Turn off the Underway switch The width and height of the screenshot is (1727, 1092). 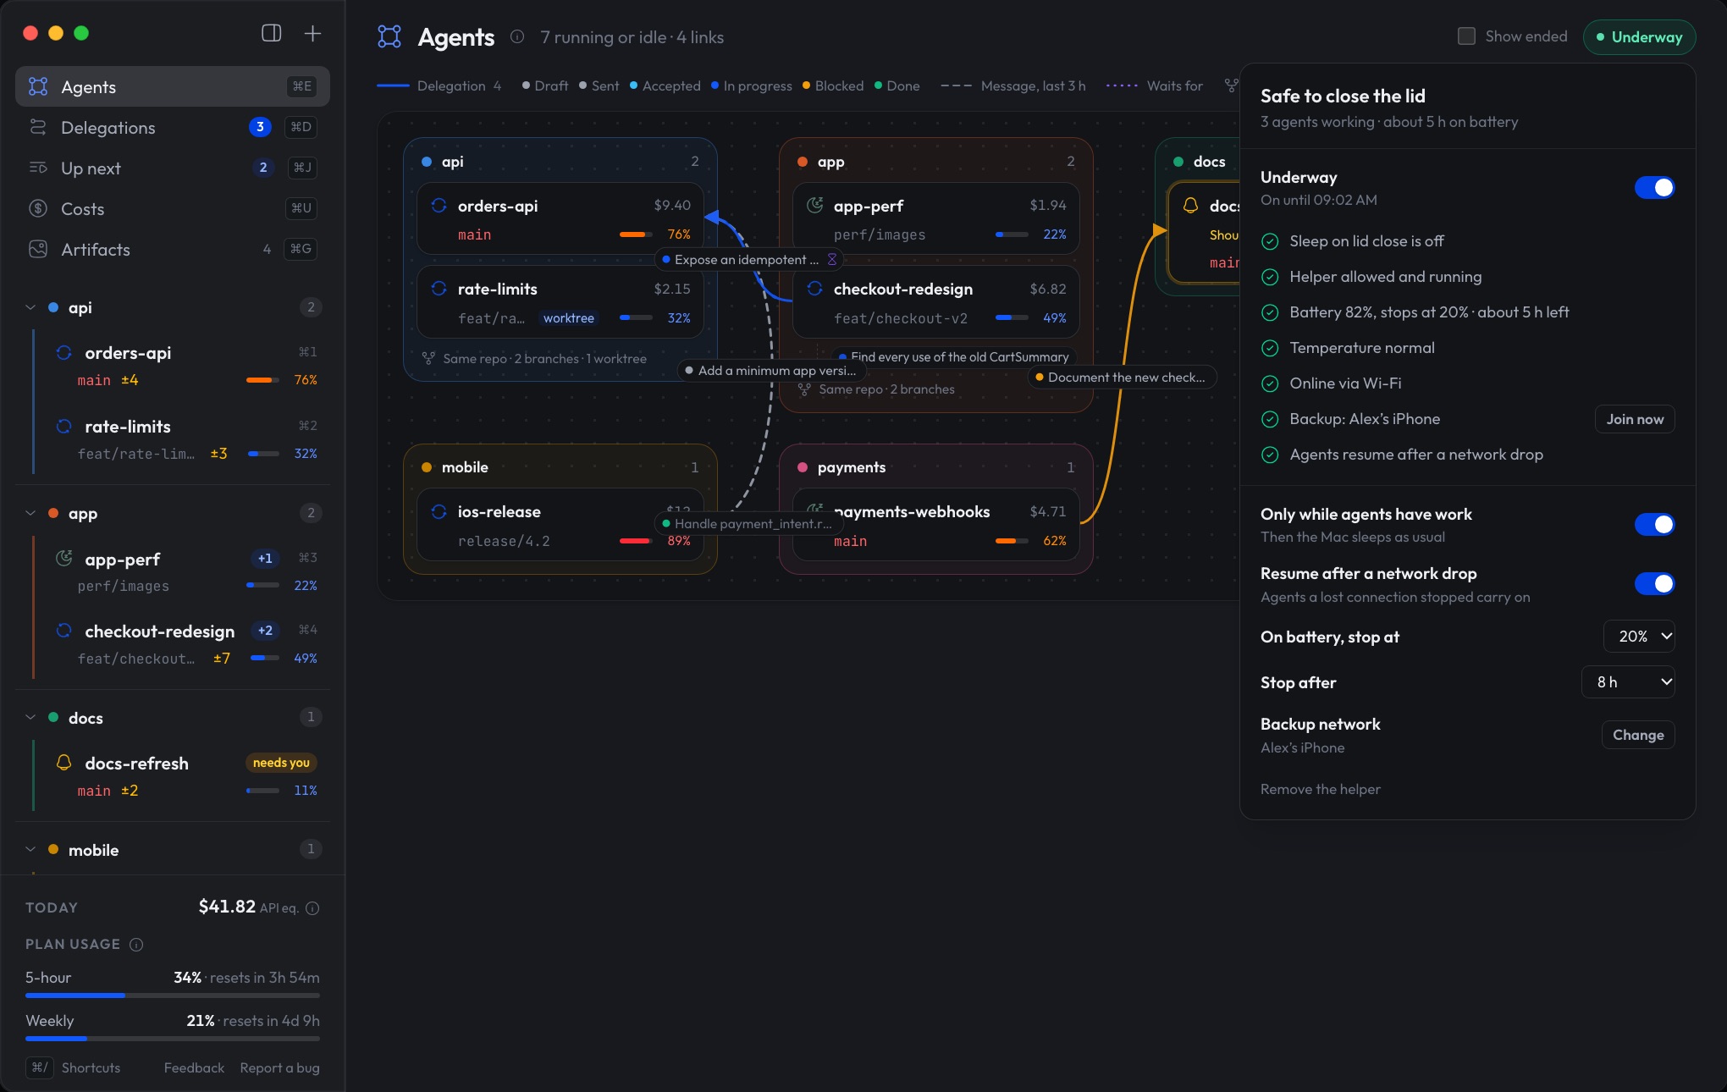click(1654, 187)
